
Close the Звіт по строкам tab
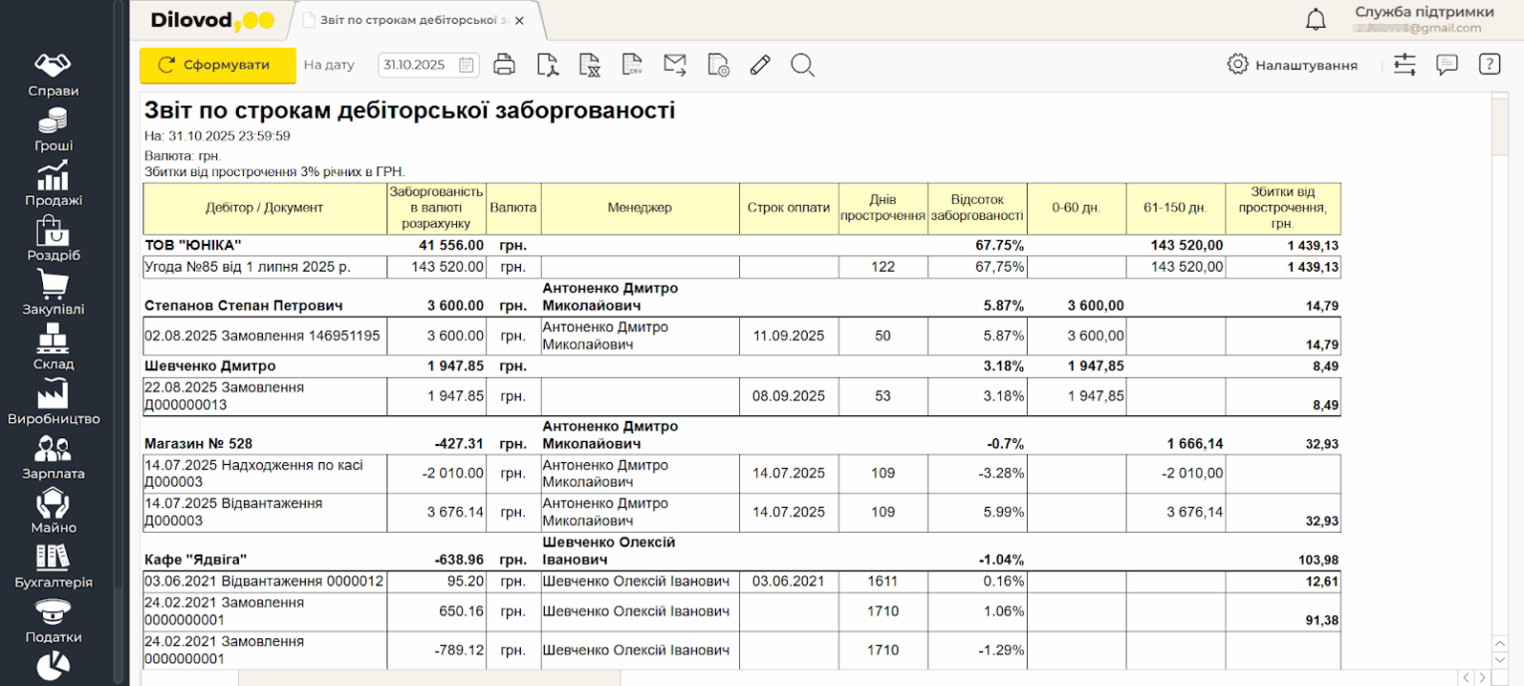click(x=519, y=20)
